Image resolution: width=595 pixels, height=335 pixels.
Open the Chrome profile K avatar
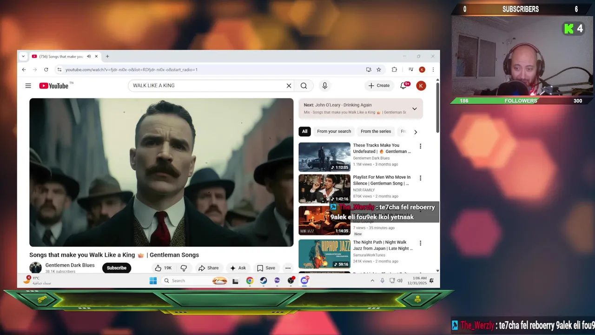[422, 70]
